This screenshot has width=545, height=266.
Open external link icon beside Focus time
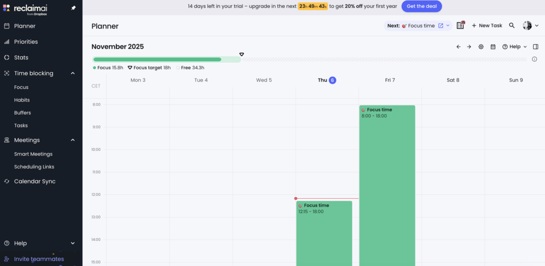[440, 26]
